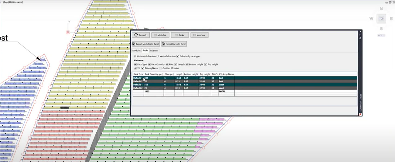Toggle the PVArrayName column checkbox
The height and width of the screenshot is (162, 395).
pyautogui.click(x=143, y=68)
